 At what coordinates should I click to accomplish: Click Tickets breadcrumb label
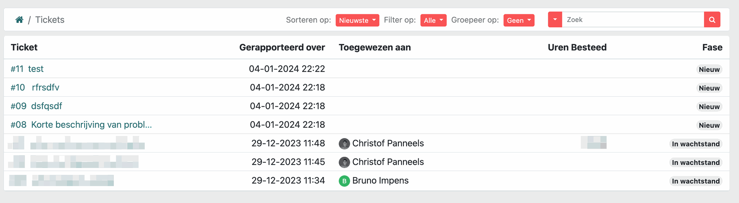(x=50, y=20)
